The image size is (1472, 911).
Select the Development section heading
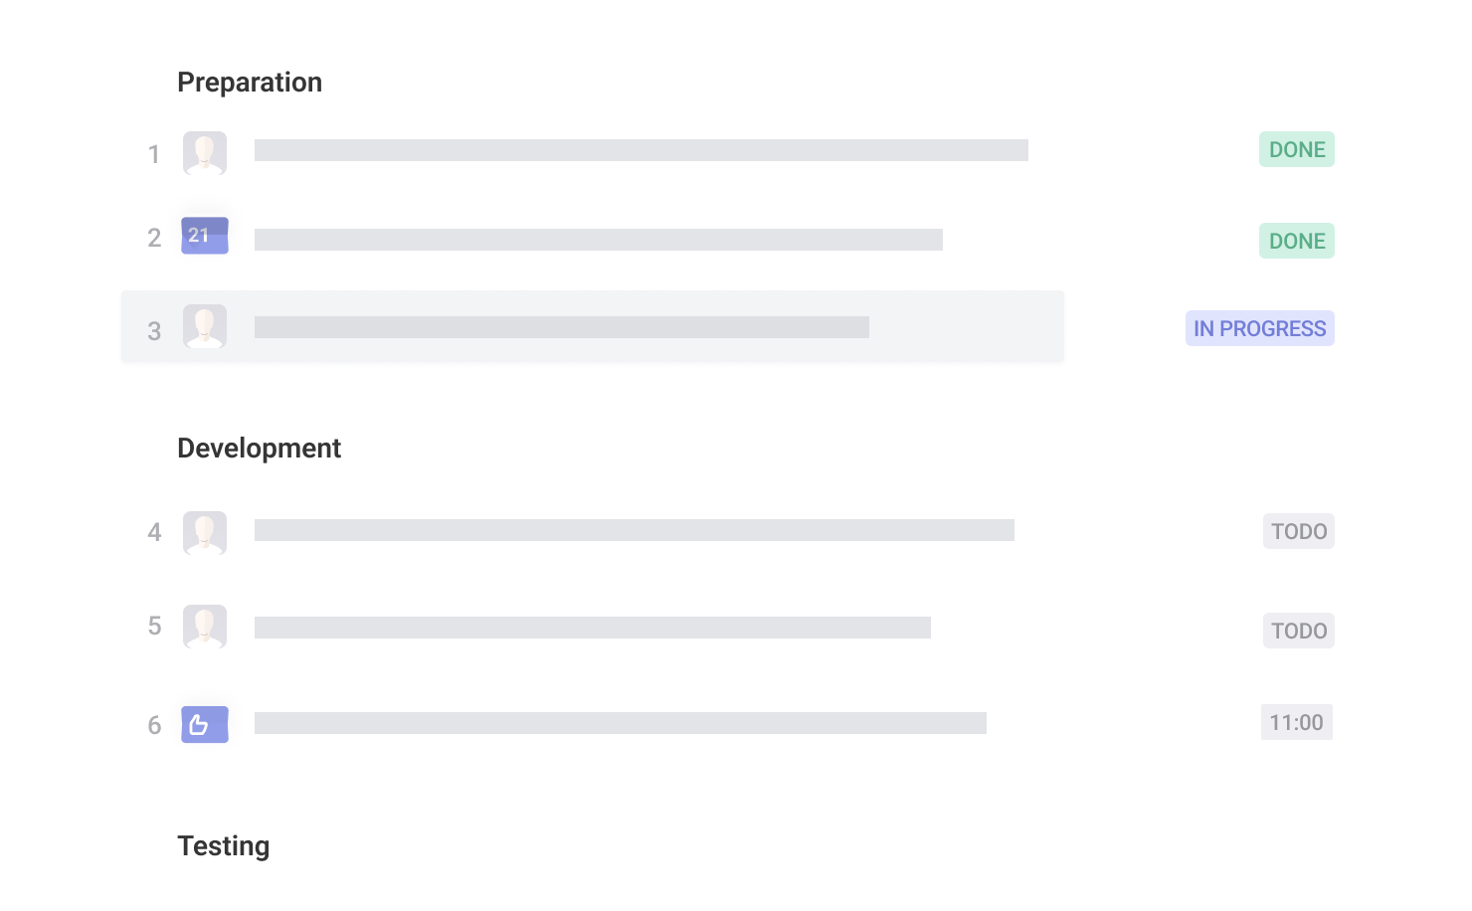[x=259, y=449]
